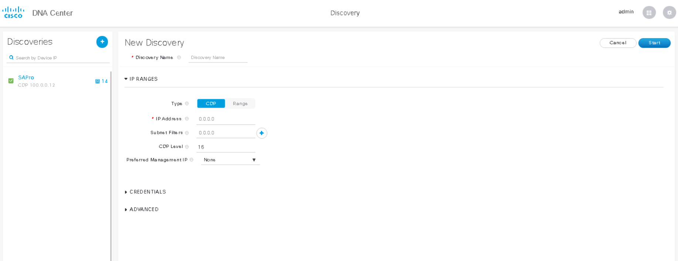Open Preferred Management IP dropdown
The width and height of the screenshot is (678, 261).
(x=230, y=160)
